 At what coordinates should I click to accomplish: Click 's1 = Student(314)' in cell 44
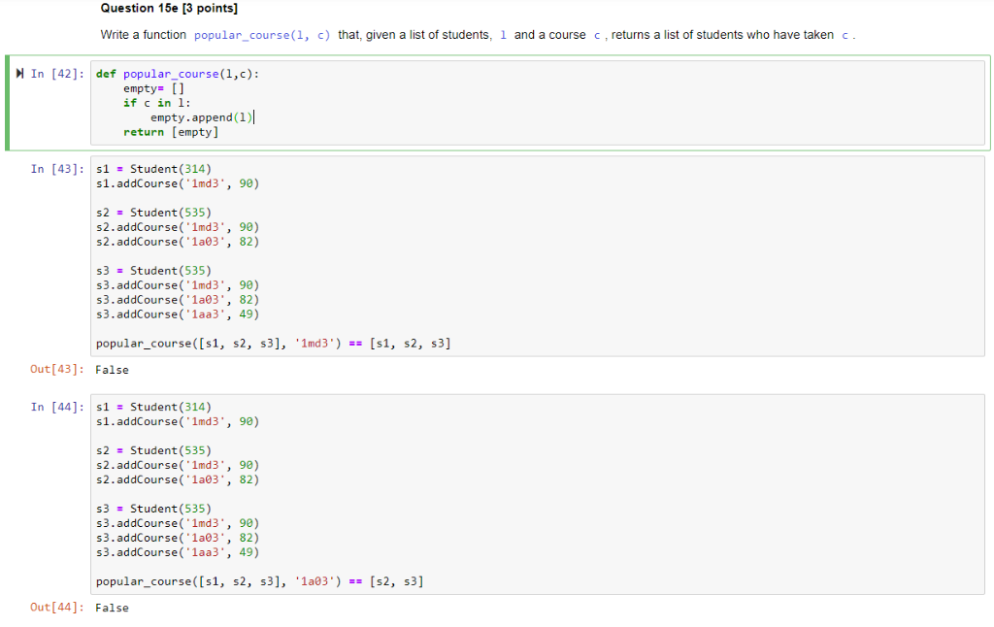[x=153, y=407]
